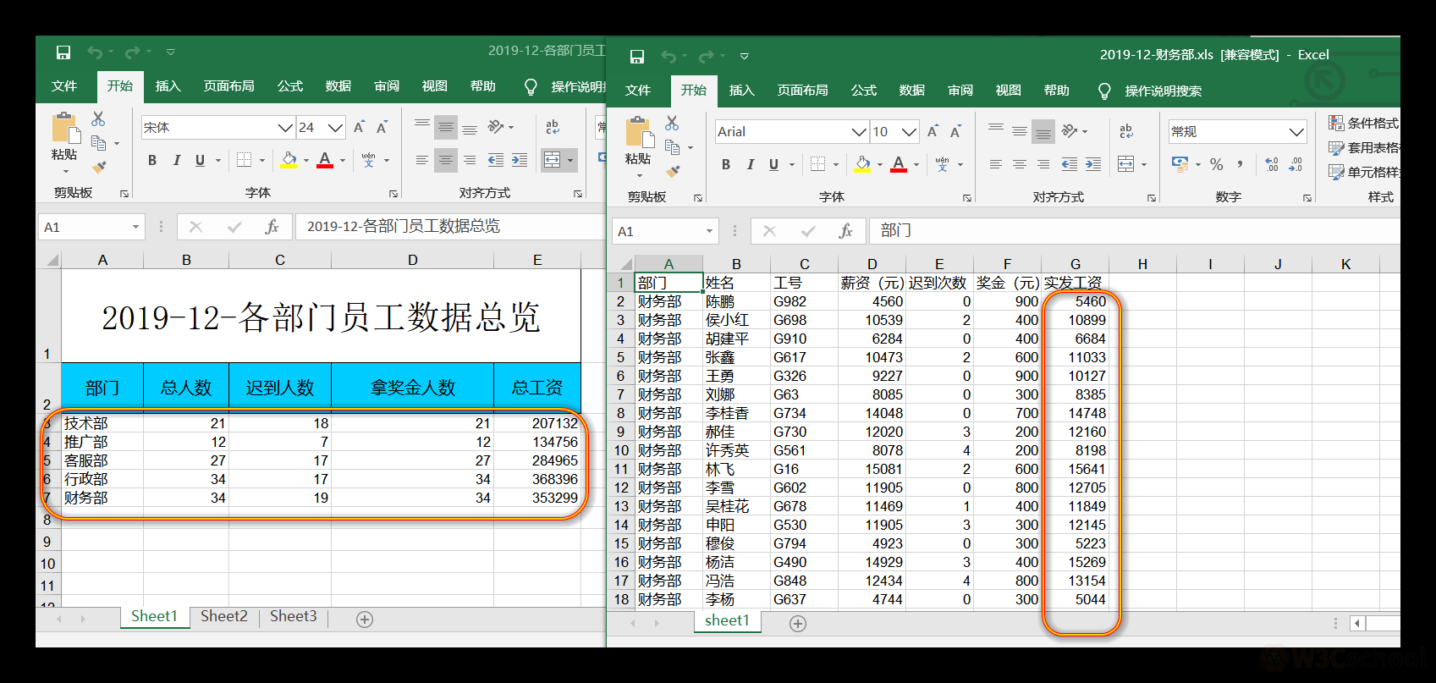
Task: Switch to Sheet2 in the left workbook
Action: coord(224,616)
